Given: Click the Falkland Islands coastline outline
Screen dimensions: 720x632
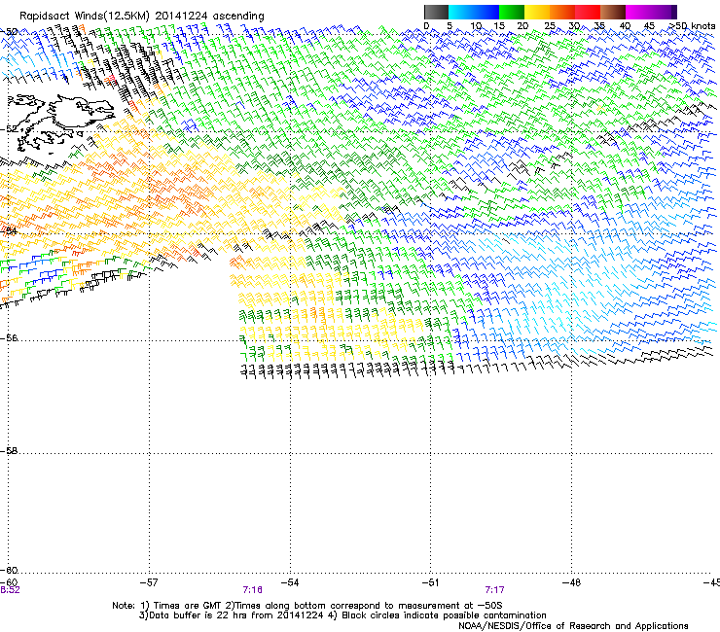Looking at the screenshot, I should (x=59, y=123).
